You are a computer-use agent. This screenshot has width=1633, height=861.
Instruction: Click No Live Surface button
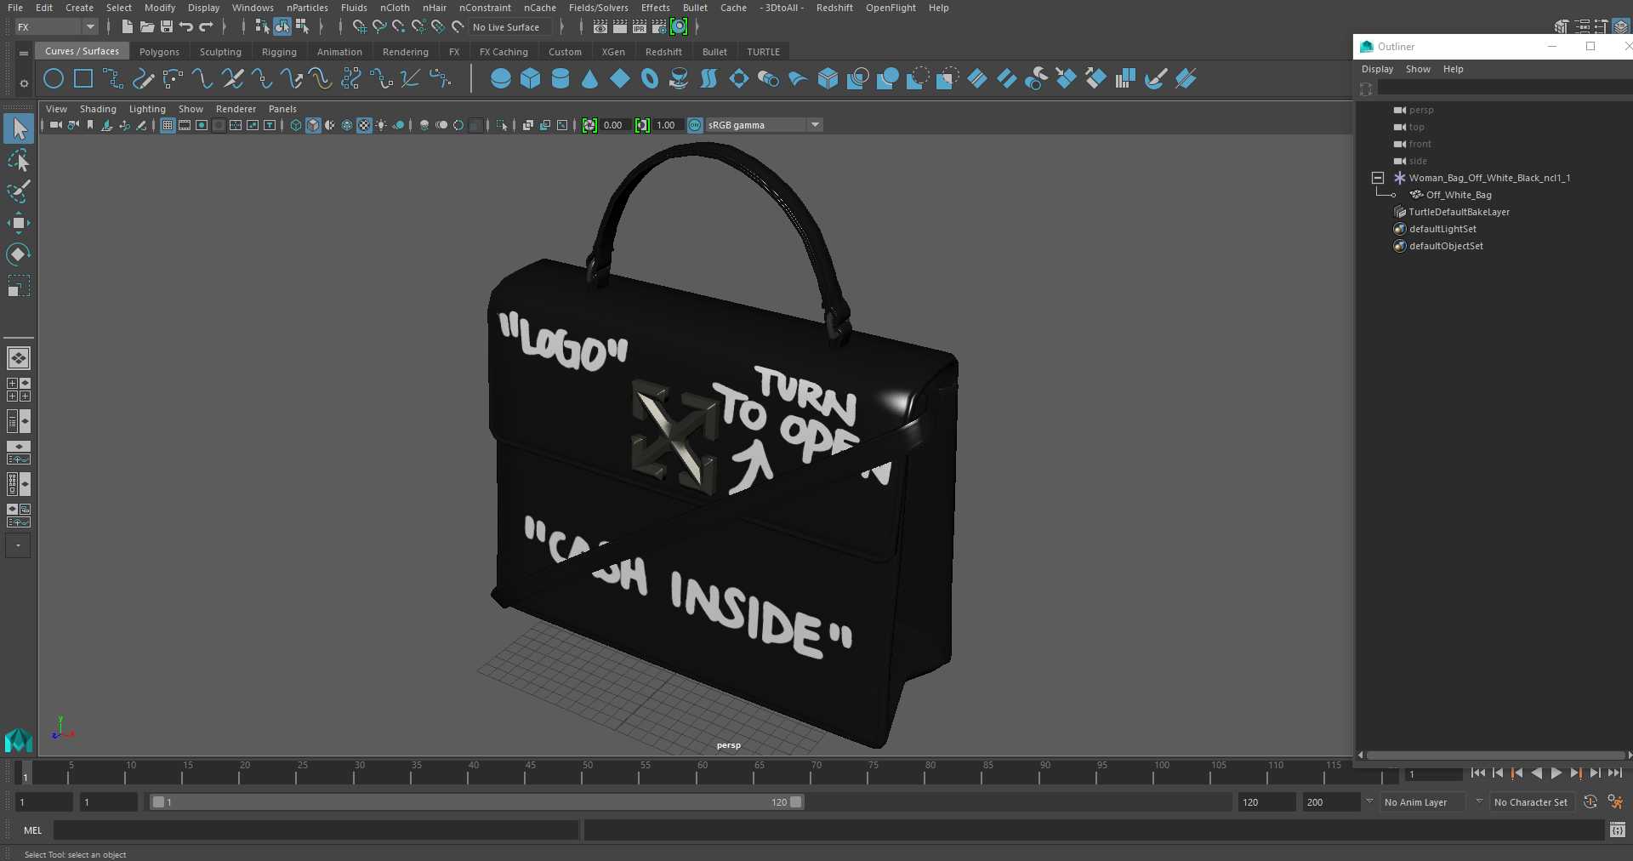(509, 27)
